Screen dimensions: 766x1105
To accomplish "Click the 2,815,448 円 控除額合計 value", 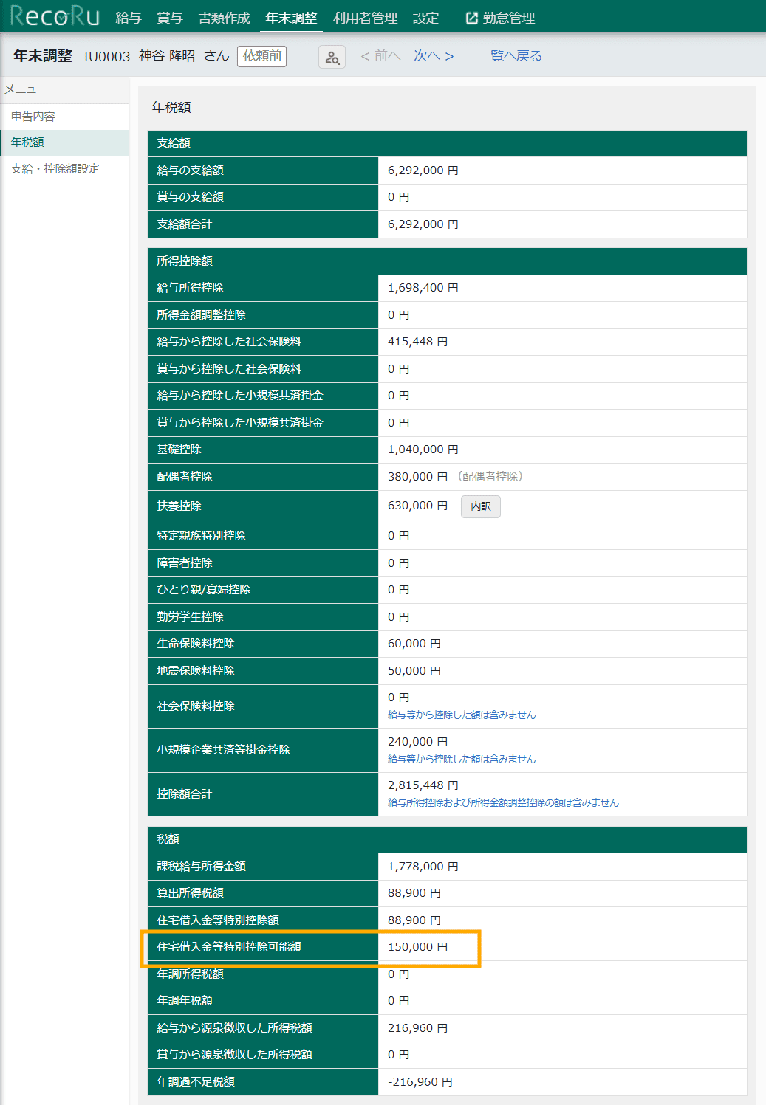I will pyautogui.click(x=423, y=785).
